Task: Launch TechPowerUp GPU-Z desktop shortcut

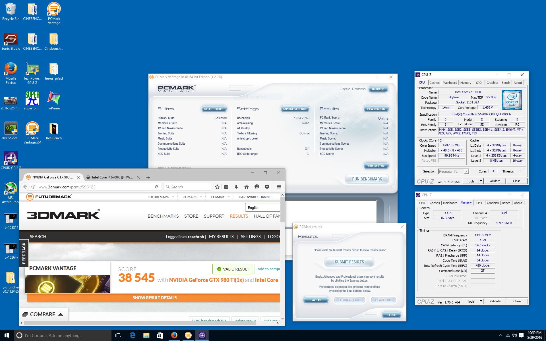Action: [x=32, y=74]
